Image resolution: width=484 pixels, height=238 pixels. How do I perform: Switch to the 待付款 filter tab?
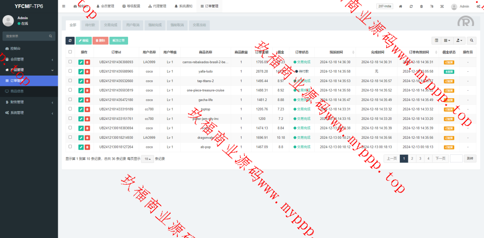(89, 25)
